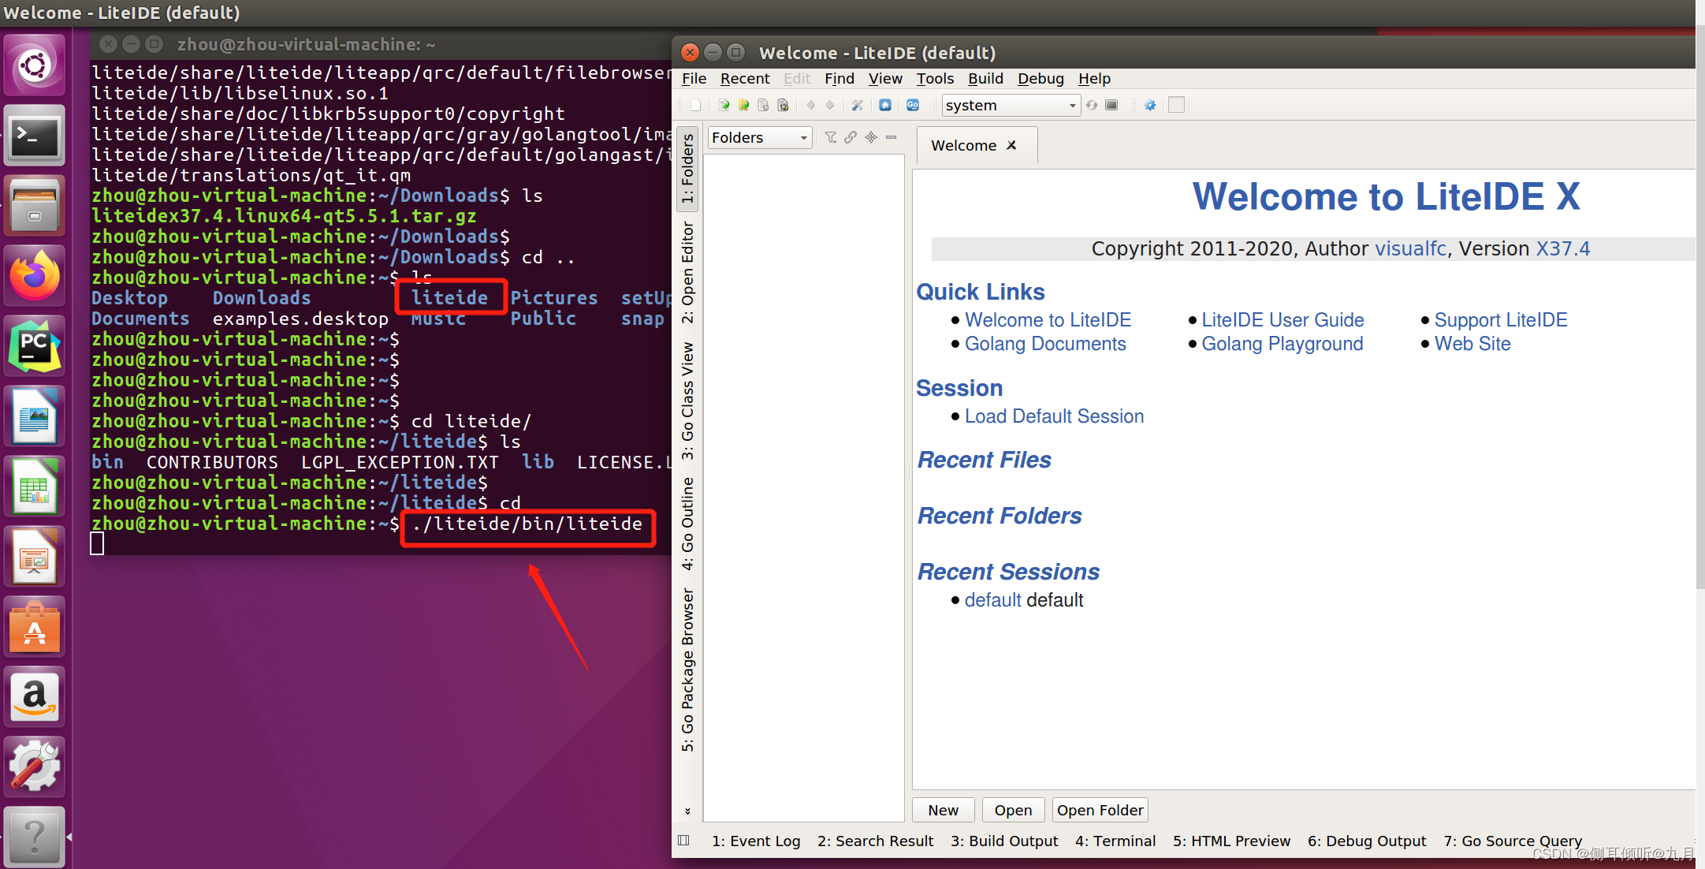The height and width of the screenshot is (869, 1705).
Task: Click the folder filter funnel icon
Action: click(x=831, y=137)
